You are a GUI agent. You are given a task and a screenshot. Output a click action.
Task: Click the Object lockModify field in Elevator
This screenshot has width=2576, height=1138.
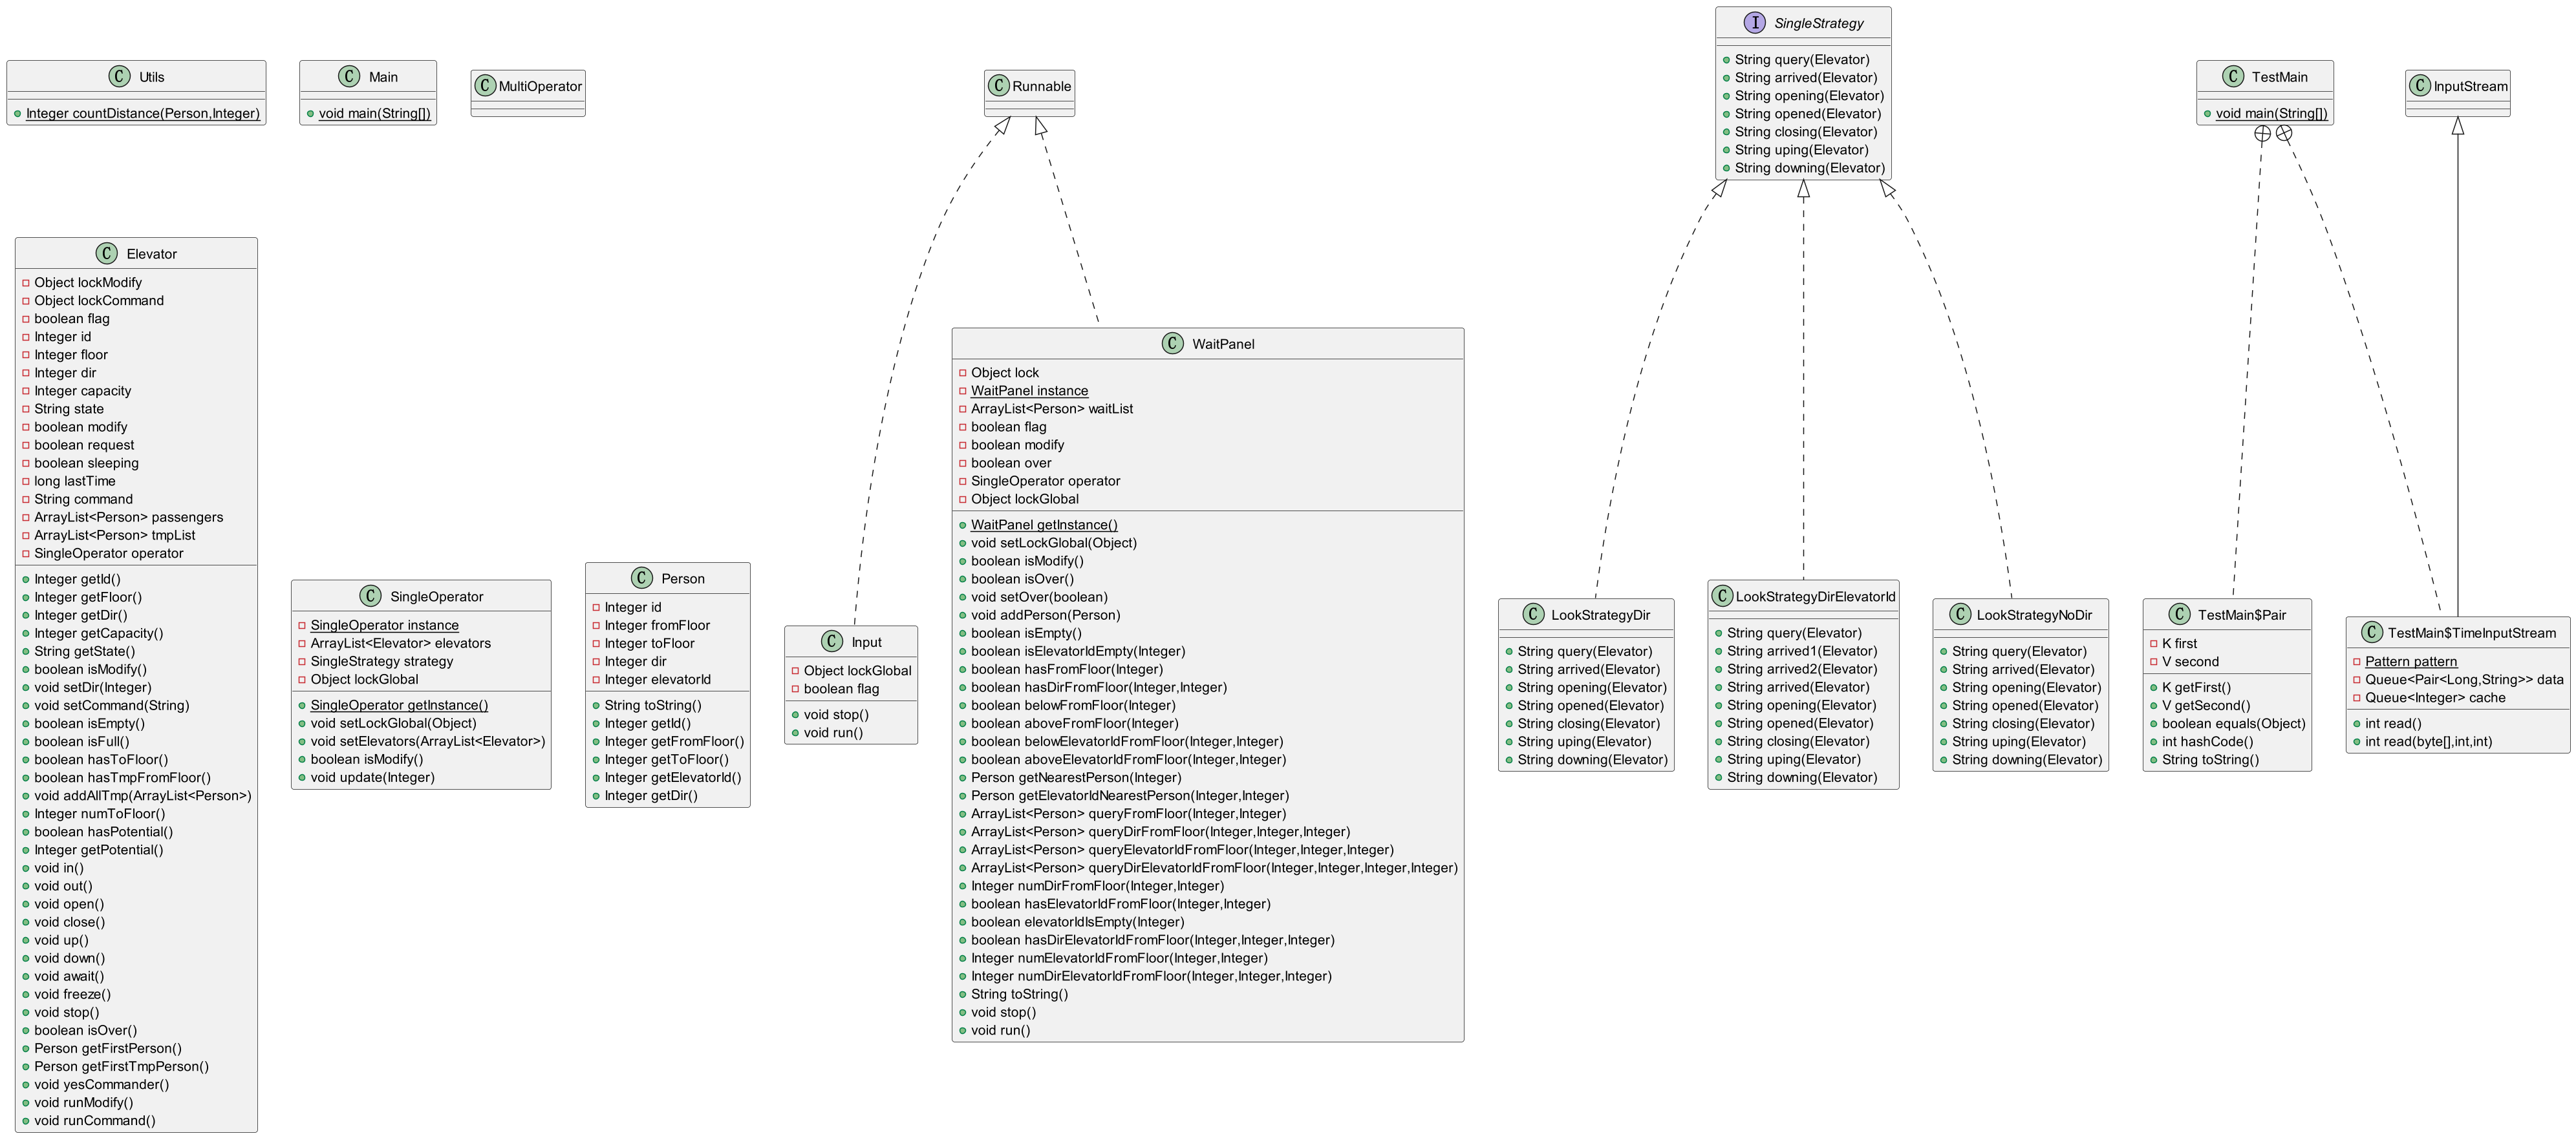(x=88, y=283)
